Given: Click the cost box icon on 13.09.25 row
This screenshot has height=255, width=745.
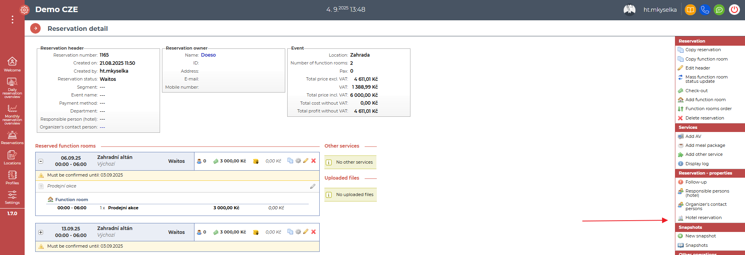Looking at the screenshot, I should point(256,232).
